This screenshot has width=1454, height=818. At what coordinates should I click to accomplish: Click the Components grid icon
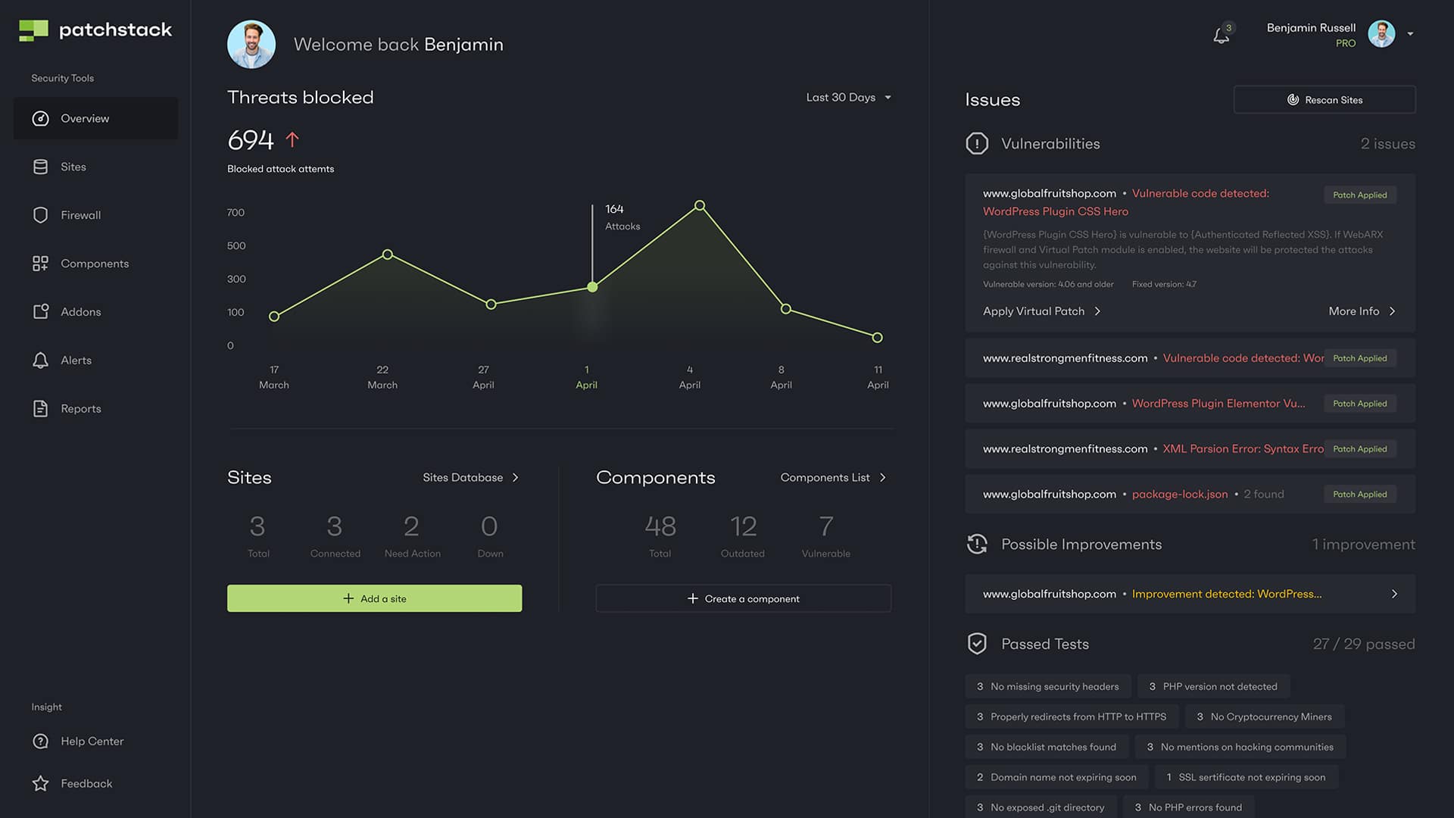click(41, 264)
